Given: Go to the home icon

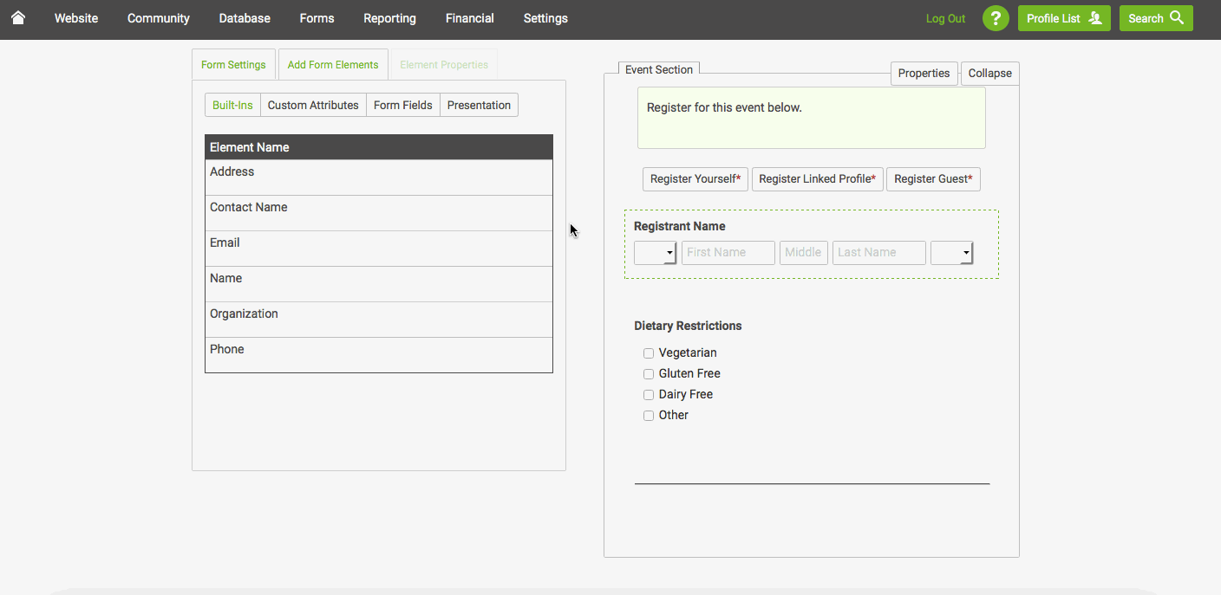Looking at the screenshot, I should [x=17, y=17].
